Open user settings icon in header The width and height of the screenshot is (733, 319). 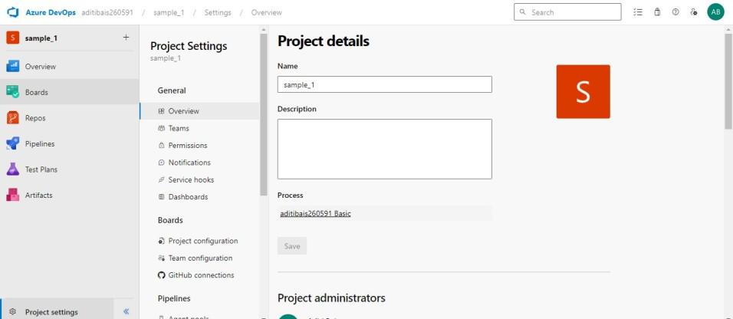(694, 12)
